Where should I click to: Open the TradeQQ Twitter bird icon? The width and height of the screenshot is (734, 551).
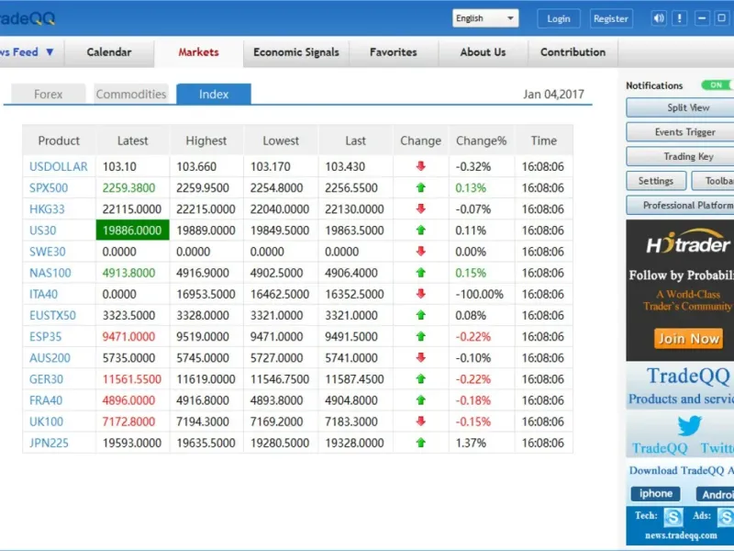pos(689,426)
